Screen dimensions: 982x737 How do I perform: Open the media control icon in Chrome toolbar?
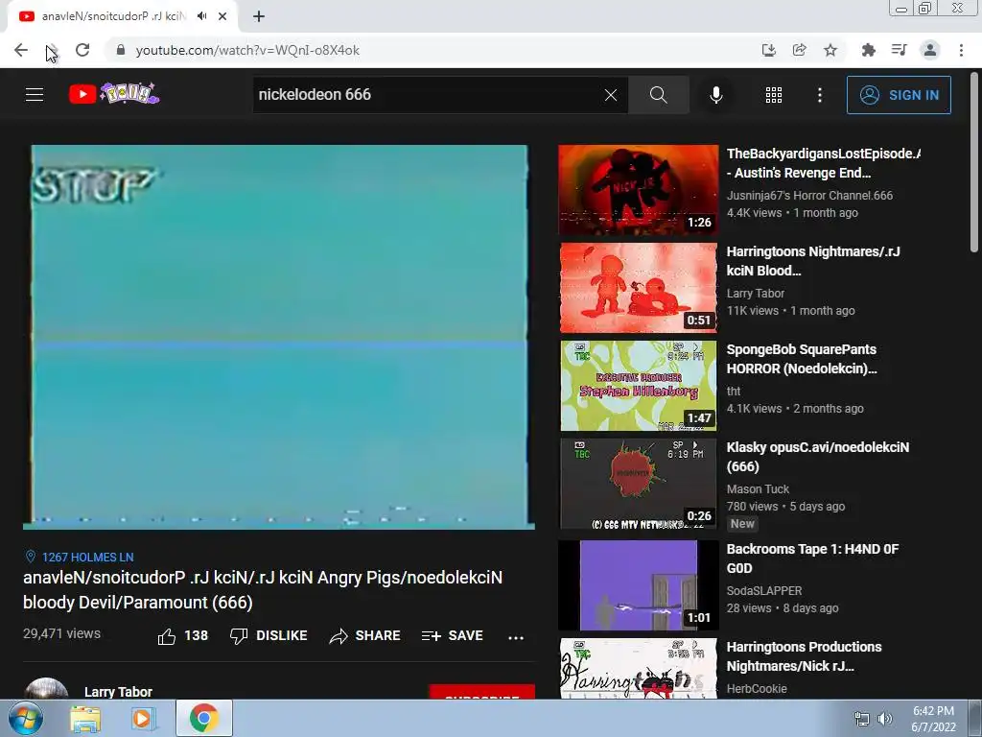pyautogui.click(x=899, y=50)
